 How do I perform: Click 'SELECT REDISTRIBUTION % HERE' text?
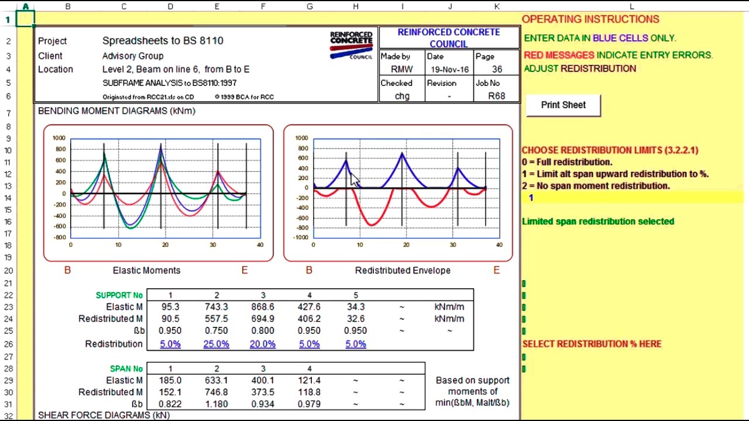tap(592, 344)
